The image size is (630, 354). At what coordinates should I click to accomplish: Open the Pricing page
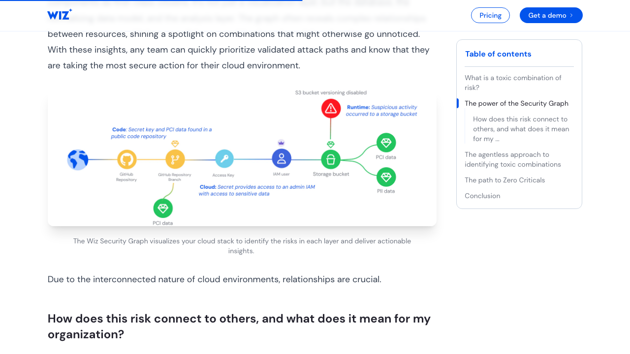[490, 15]
